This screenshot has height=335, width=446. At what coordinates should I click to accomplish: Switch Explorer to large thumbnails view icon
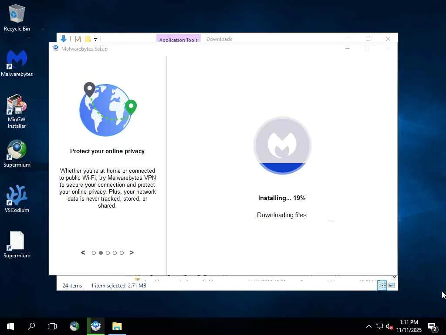pyautogui.click(x=392, y=285)
